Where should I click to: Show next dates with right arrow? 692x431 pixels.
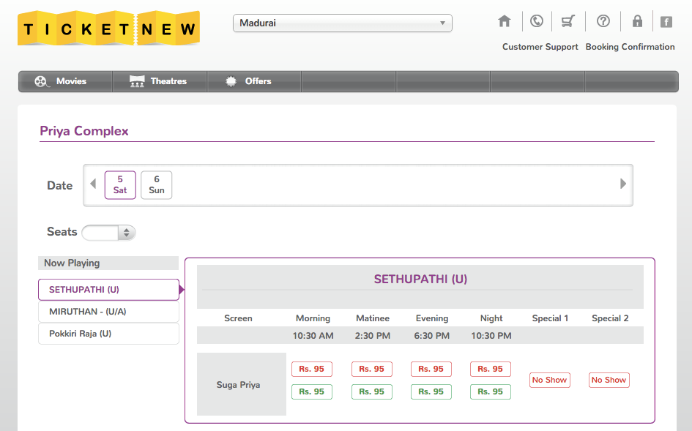(x=623, y=184)
